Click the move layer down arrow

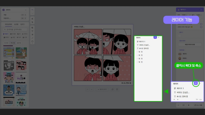[177, 100]
